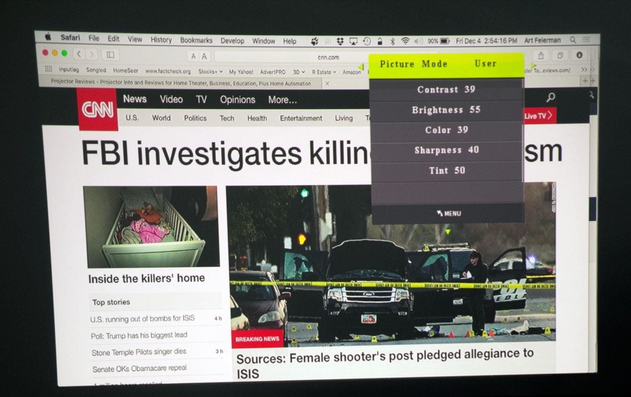Click the Safari forward arrow
The width and height of the screenshot is (631, 397).
tap(92, 54)
